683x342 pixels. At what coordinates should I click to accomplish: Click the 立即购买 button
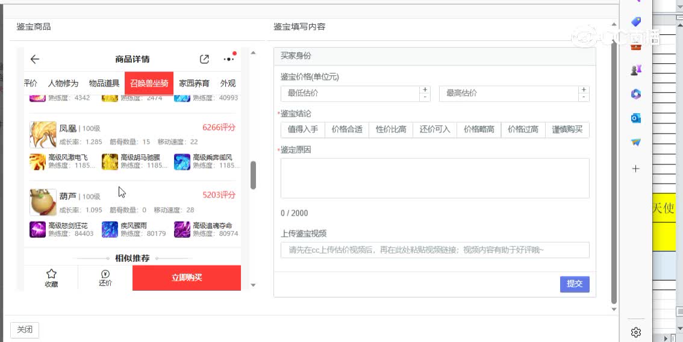187,278
